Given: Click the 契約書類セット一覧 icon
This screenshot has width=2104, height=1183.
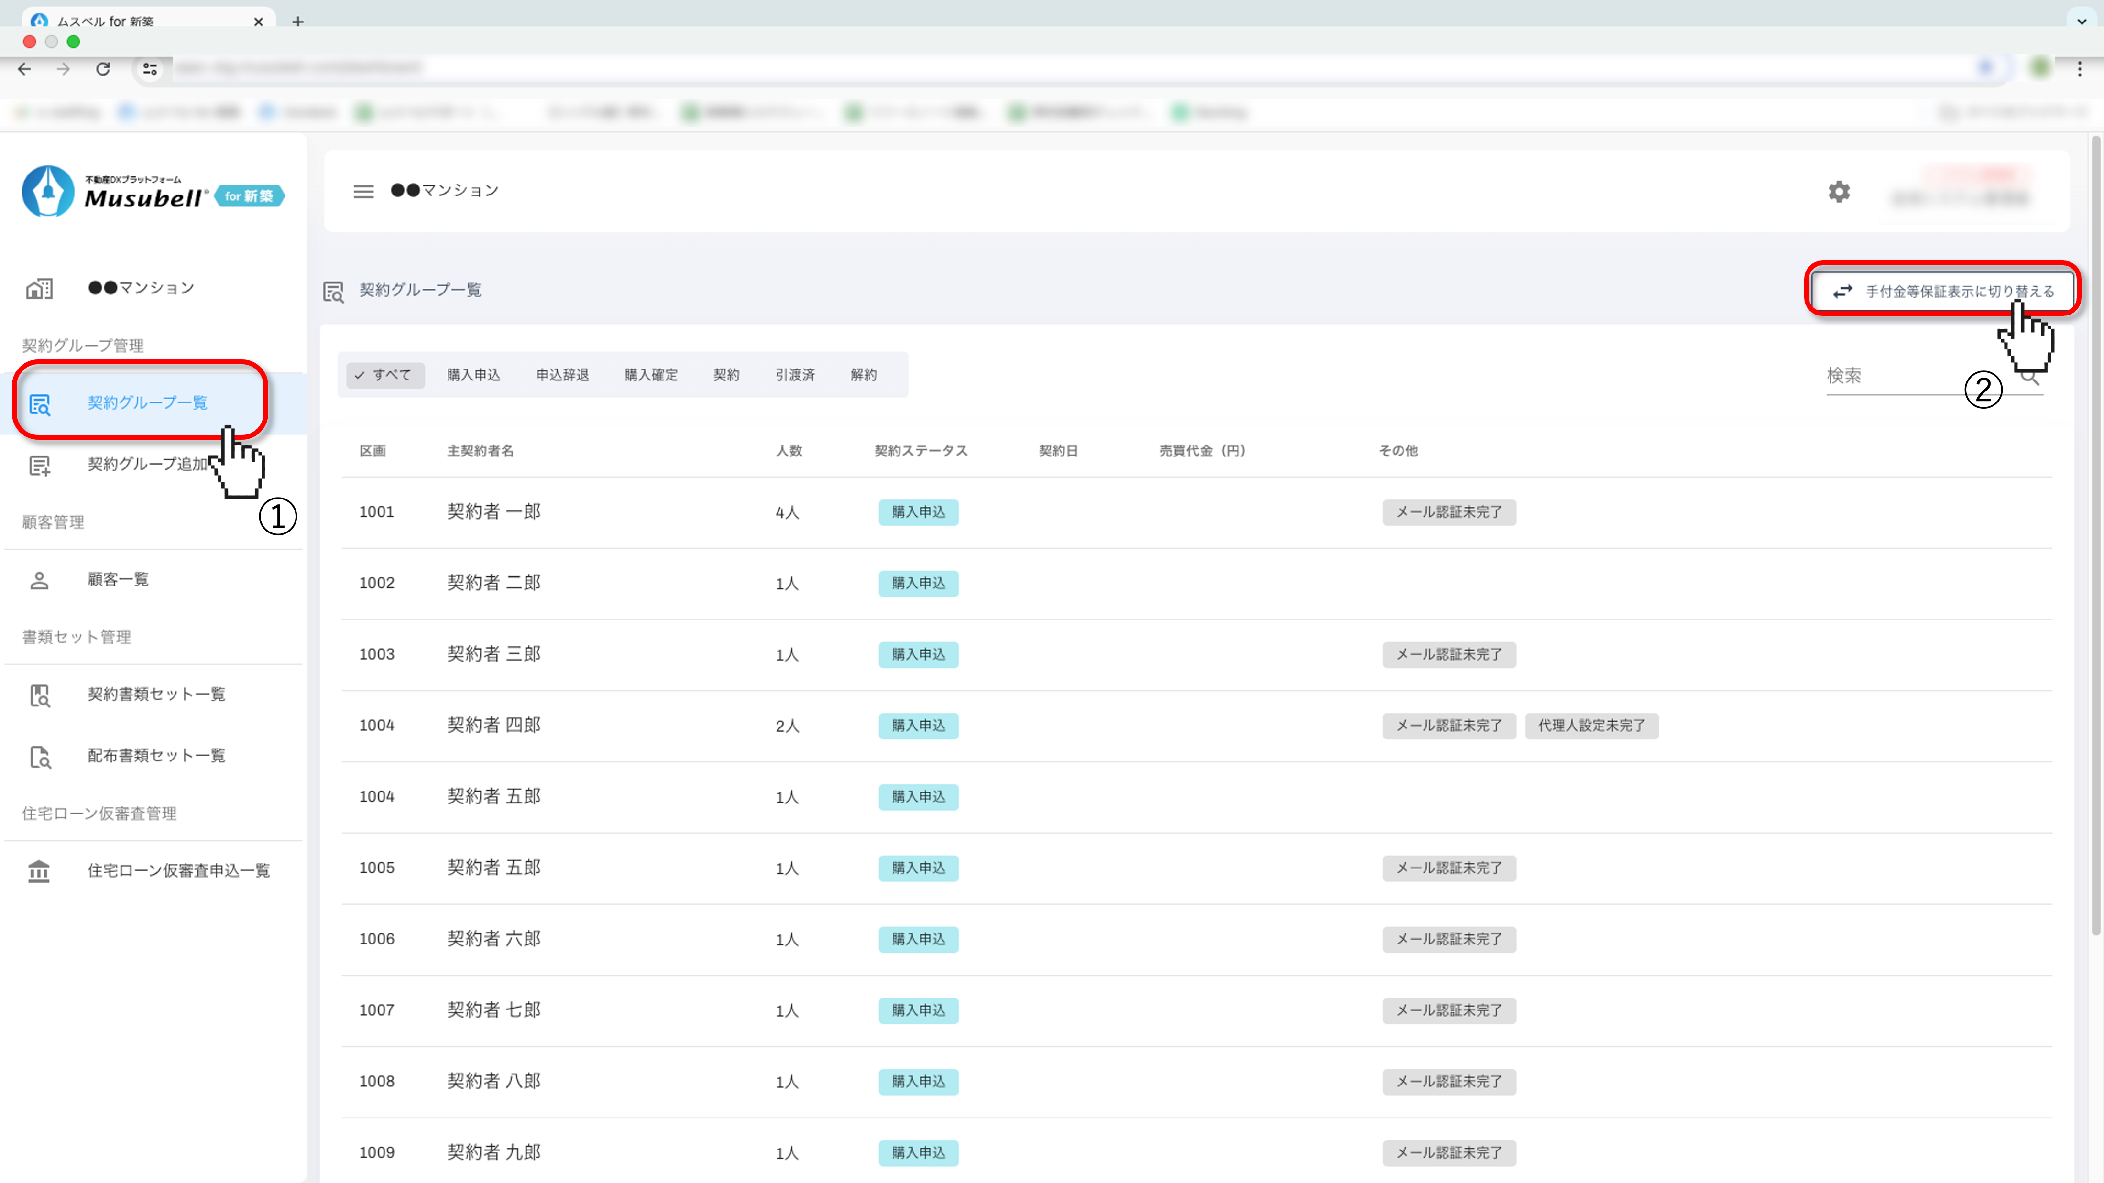Looking at the screenshot, I should (39, 695).
